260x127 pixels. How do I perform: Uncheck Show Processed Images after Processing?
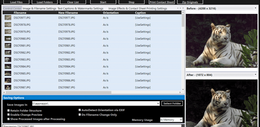(x=8, y=119)
